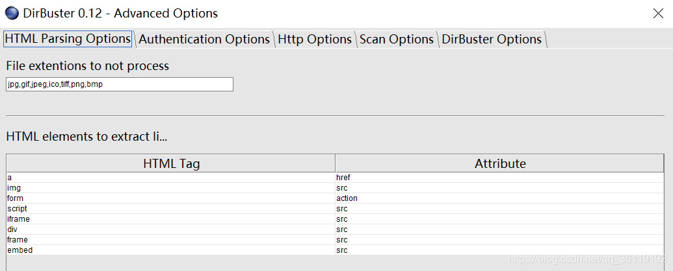The width and height of the screenshot is (673, 271).
Task: Click the file extensions input field
Action: click(119, 84)
